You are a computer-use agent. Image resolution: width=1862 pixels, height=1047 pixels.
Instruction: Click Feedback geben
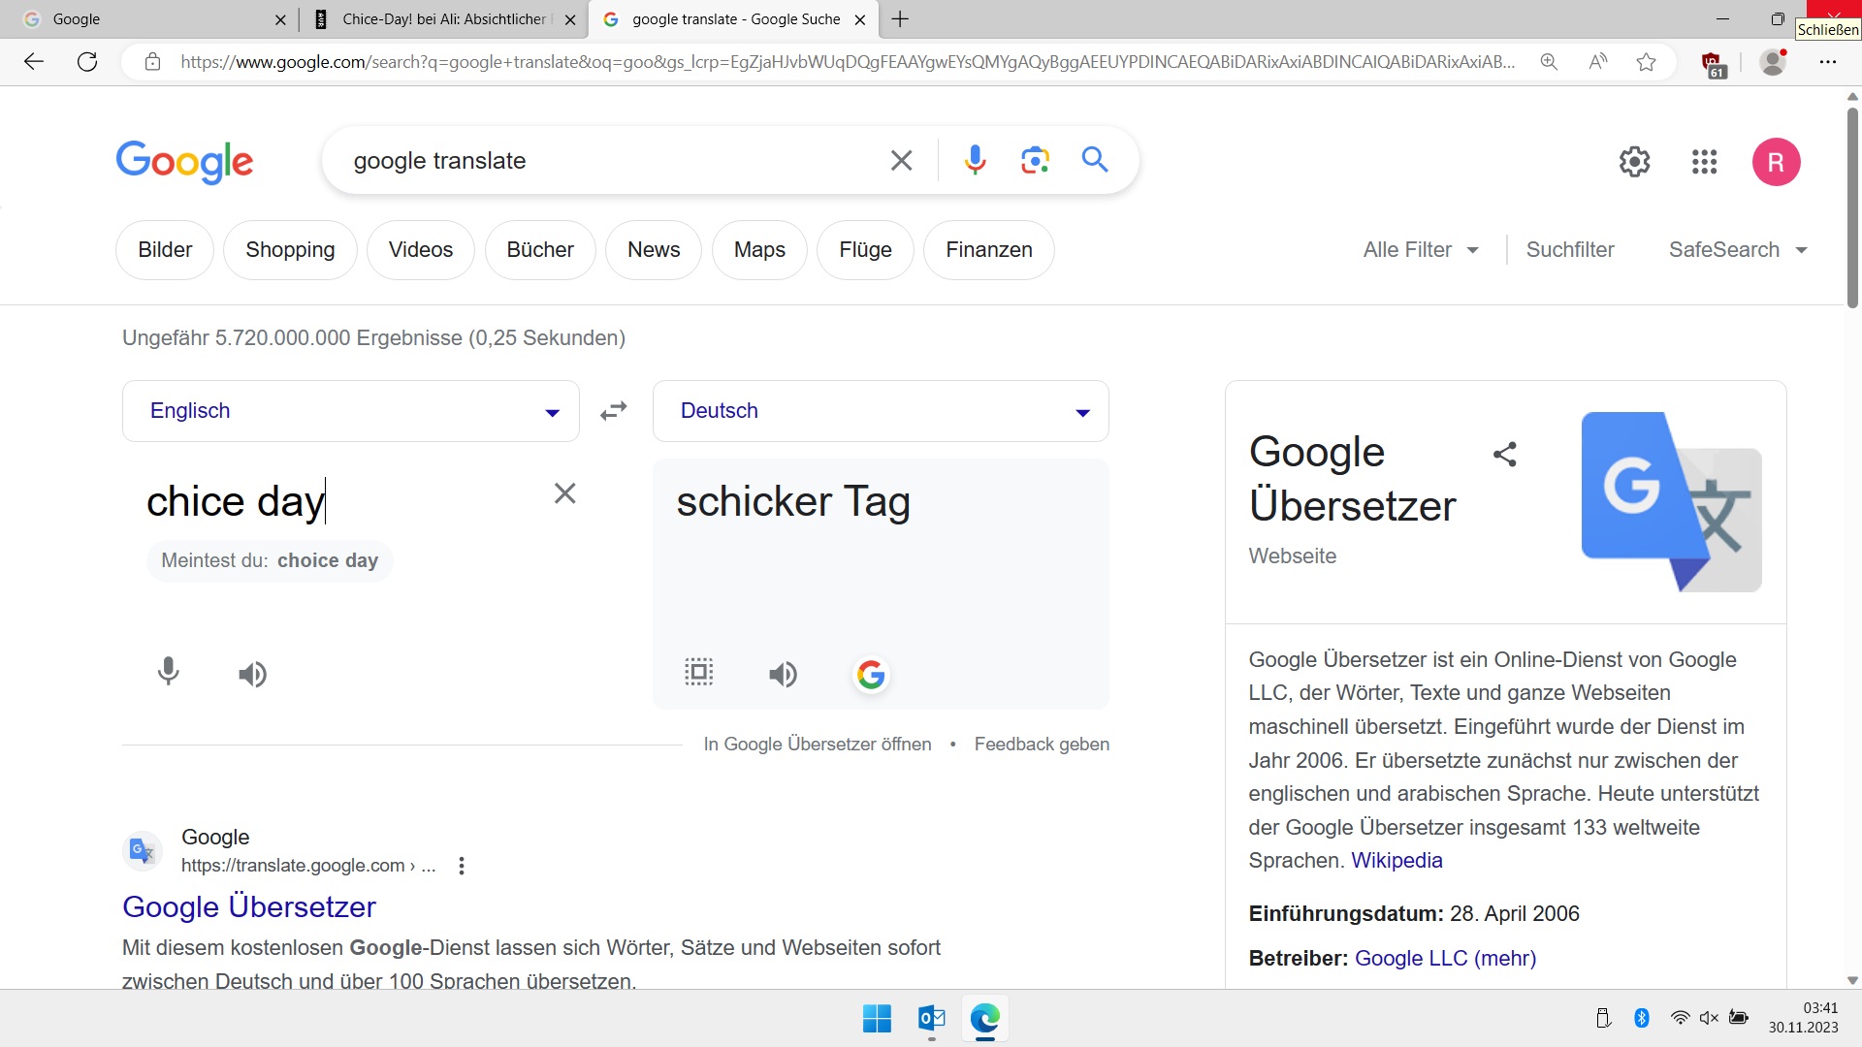point(1042,745)
